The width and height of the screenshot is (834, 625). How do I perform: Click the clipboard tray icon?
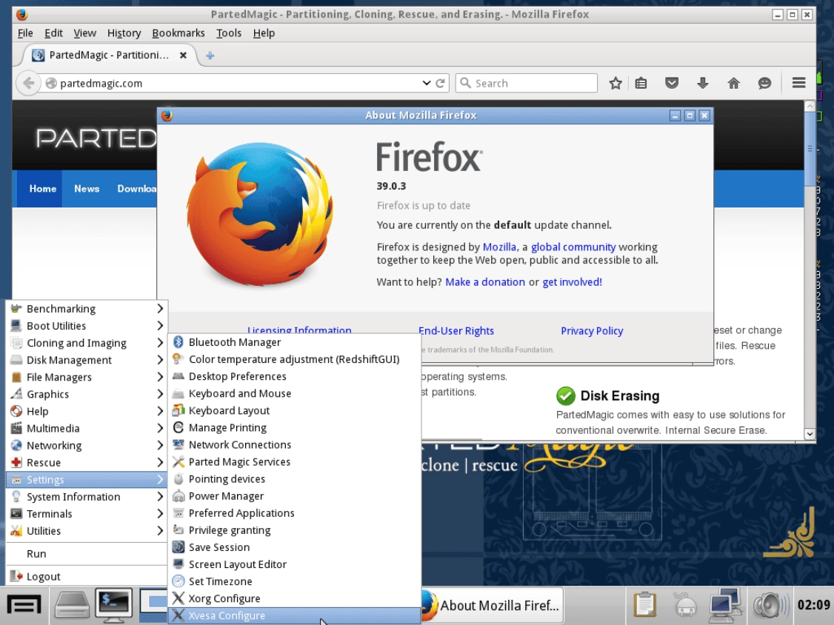644,605
